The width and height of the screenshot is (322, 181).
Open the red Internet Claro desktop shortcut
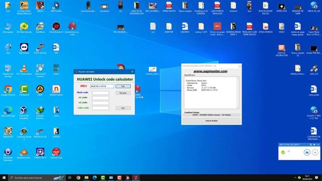pos(56,153)
